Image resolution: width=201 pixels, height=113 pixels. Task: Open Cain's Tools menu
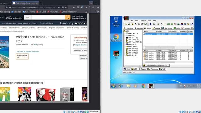coord(149,21)
